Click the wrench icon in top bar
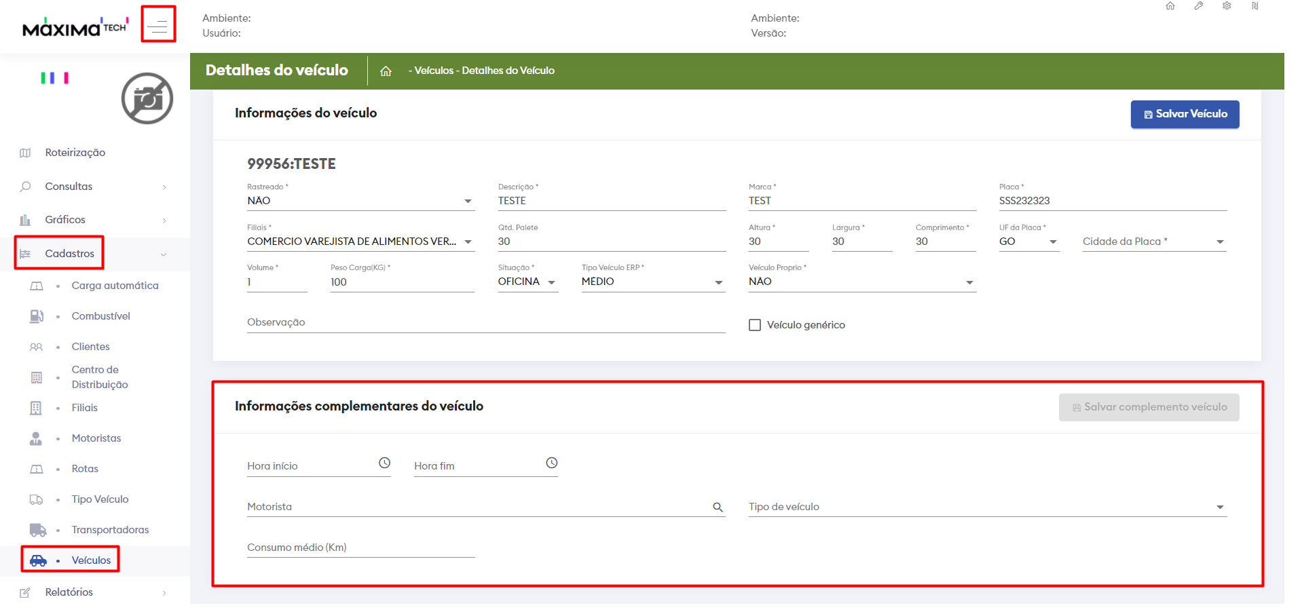The width and height of the screenshot is (1302, 612). click(1199, 6)
